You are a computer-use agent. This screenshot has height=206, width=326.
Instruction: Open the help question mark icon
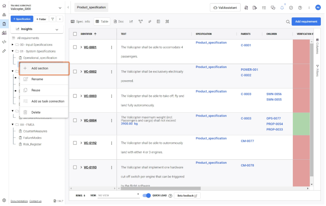tap(300, 8)
